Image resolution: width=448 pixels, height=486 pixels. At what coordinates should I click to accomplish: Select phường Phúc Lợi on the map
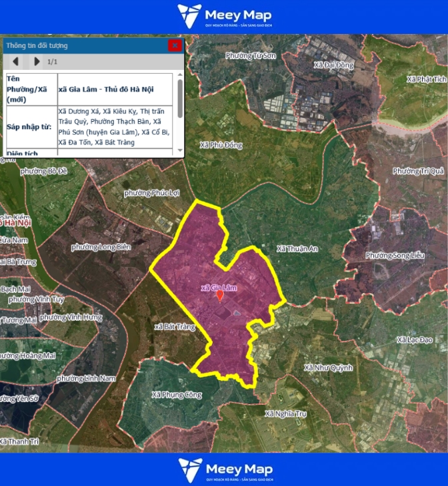152,193
